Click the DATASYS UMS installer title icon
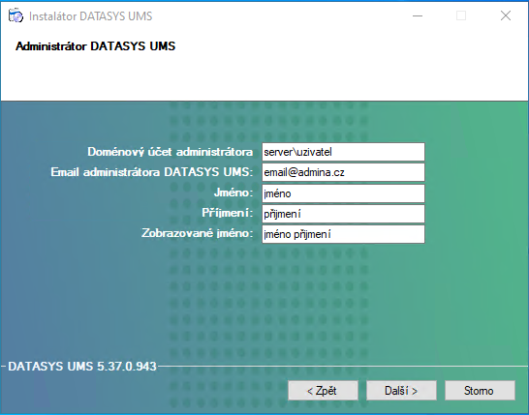Screen dimensions: 529x415 [16, 15]
